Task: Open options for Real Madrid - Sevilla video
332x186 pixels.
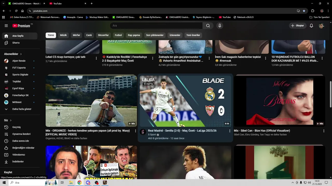Action: click(x=230, y=131)
